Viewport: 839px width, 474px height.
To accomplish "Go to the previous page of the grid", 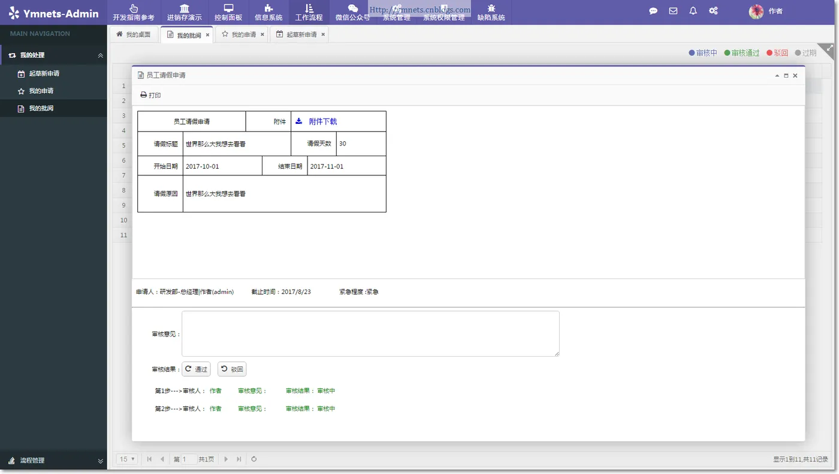I will (162, 459).
